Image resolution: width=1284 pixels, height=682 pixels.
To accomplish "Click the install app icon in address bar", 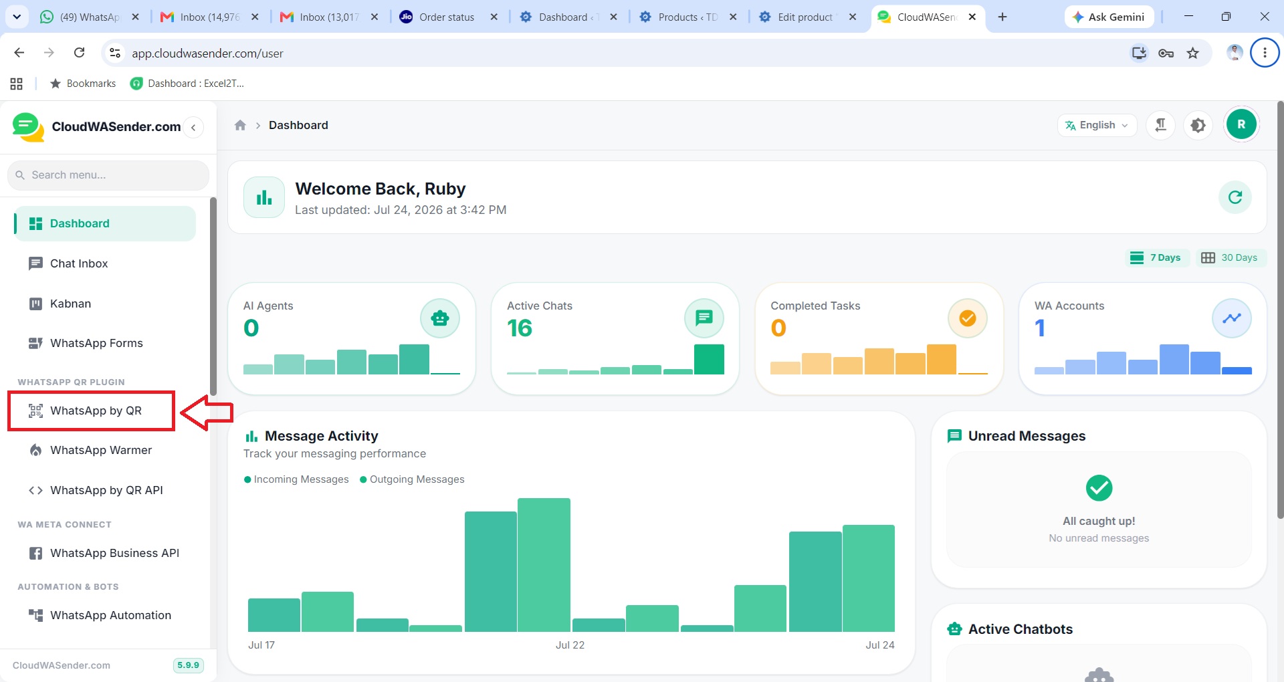I will [1139, 53].
